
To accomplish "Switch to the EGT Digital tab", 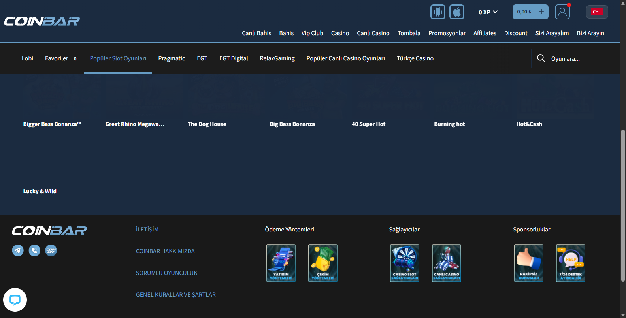I will coord(234,58).
